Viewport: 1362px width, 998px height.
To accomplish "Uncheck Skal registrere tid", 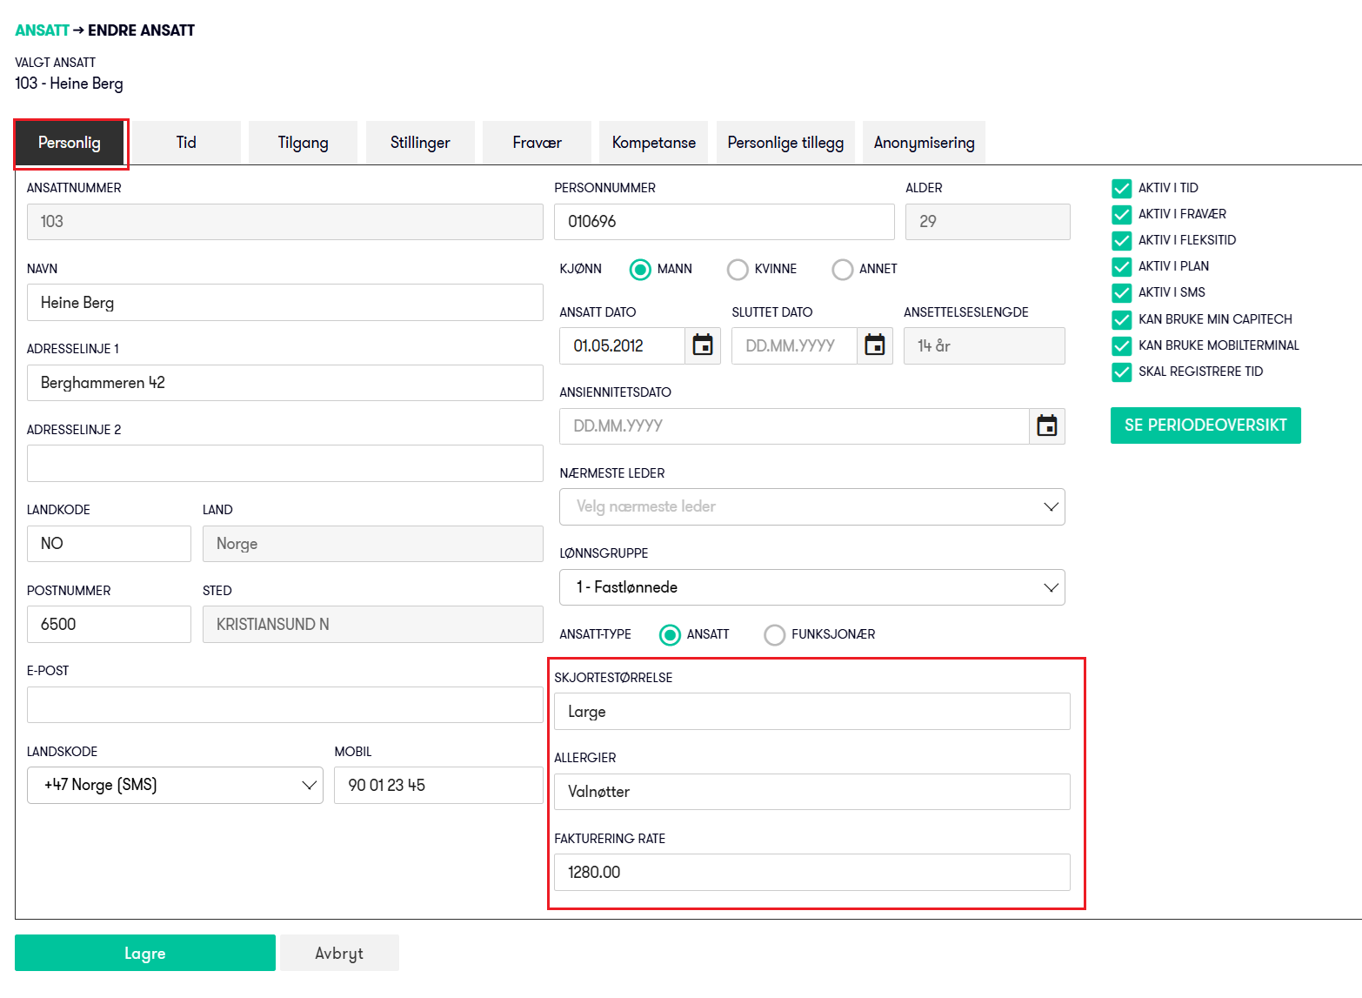I will pyautogui.click(x=1122, y=372).
